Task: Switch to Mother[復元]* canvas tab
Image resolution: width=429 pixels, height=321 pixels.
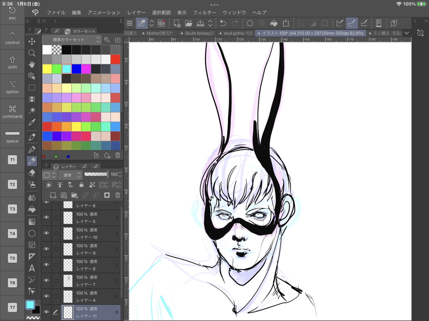Action: click(x=158, y=33)
